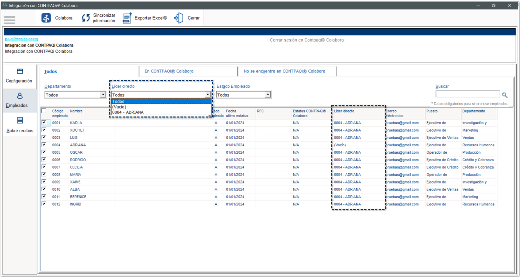Uncheck the checkbox for employee 0001 KARLA

(44, 122)
